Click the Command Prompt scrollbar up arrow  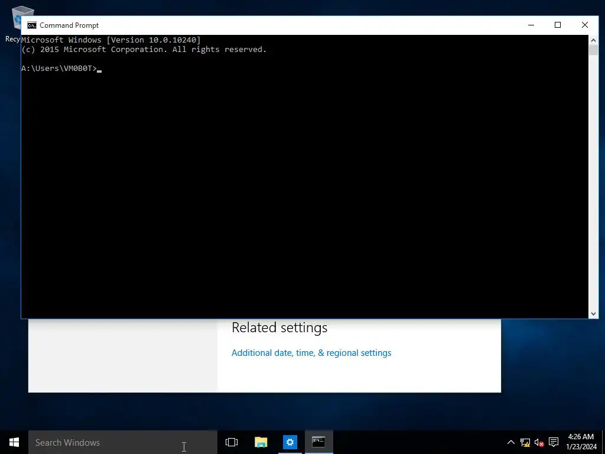(x=593, y=40)
